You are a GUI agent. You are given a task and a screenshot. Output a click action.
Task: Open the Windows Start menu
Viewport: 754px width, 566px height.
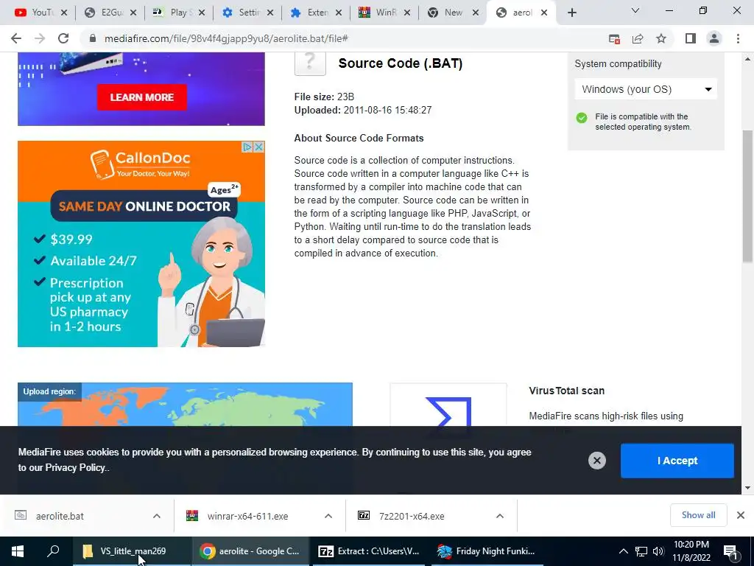18,551
